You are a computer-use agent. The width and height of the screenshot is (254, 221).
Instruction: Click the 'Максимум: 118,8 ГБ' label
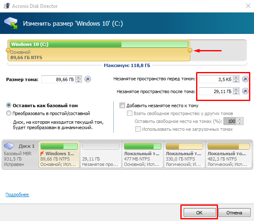click(x=127, y=65)
